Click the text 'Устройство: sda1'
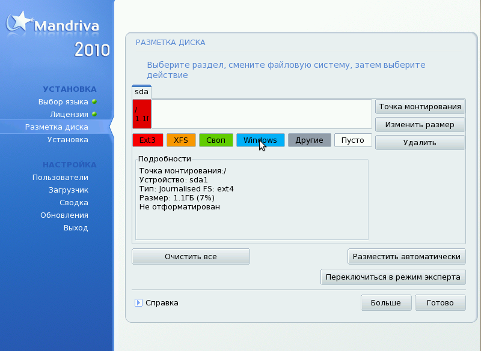This screenshot has width=481, height=351. (174, 180)
